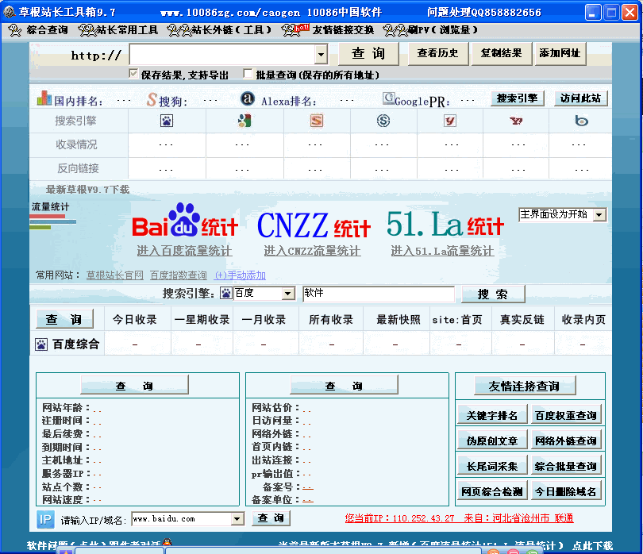Click the 百度权重查询 button
The image size is (643, 554).
566,415
